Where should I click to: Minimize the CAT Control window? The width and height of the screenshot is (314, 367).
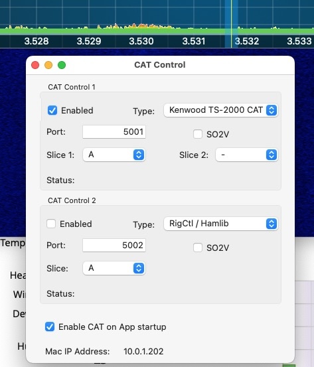pyautogui.click(x=48, y=65)
